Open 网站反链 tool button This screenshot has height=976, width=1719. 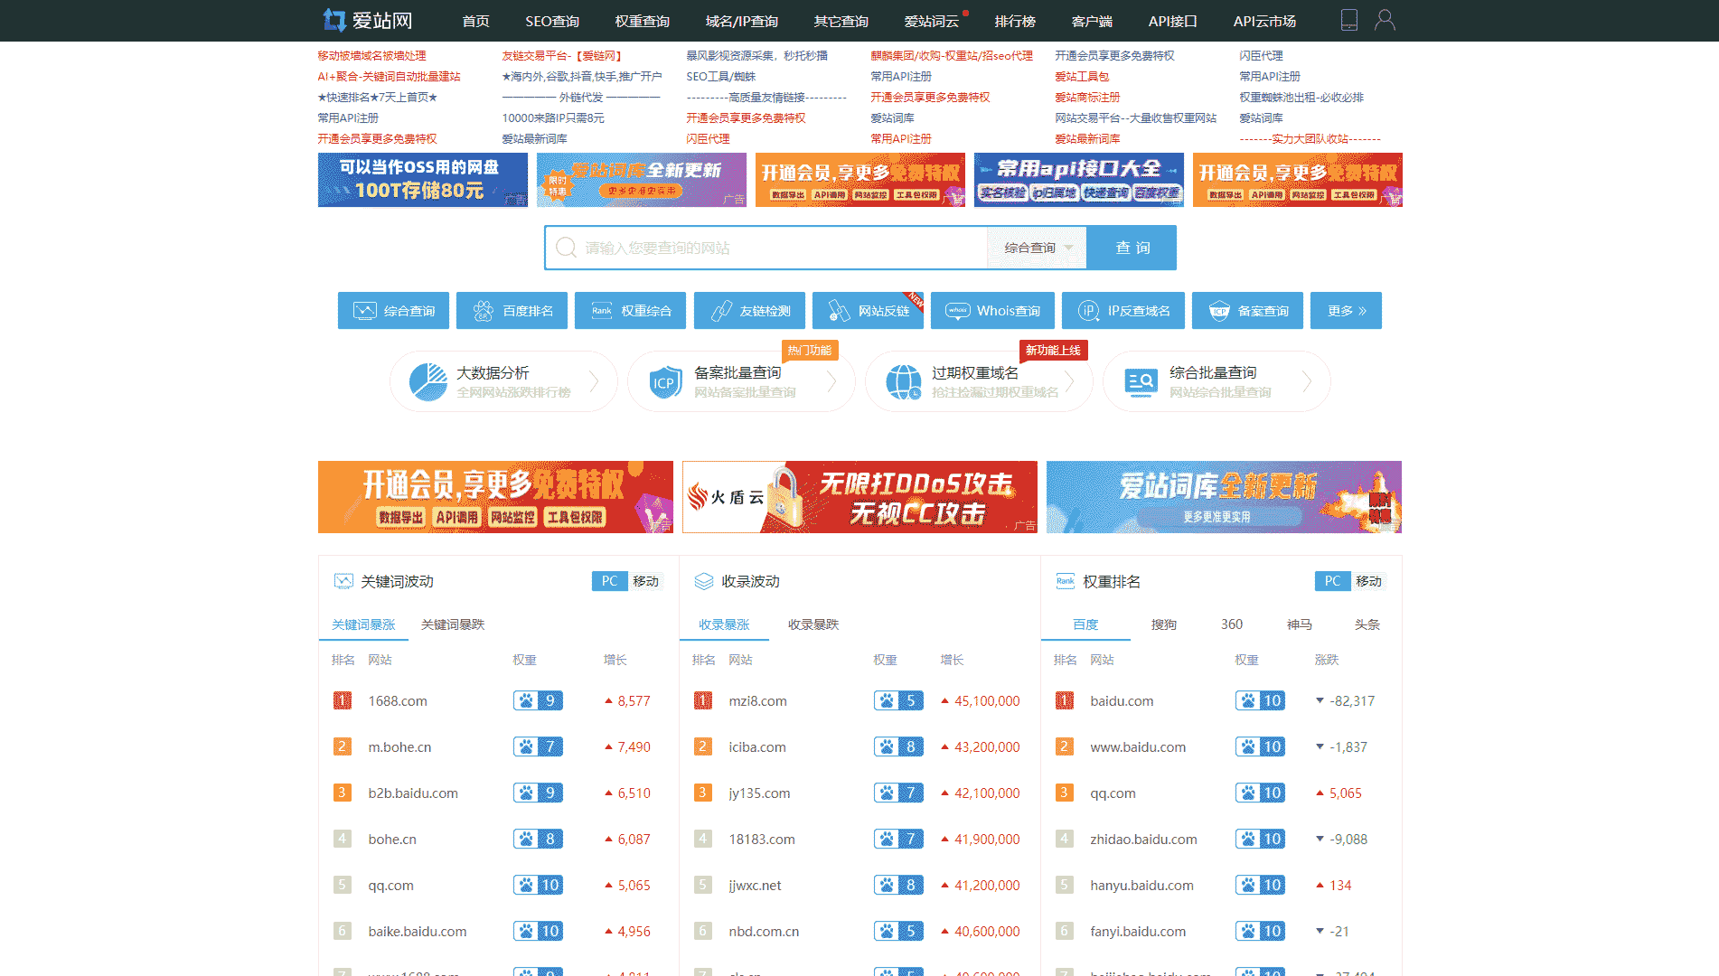tap(868, 311)
